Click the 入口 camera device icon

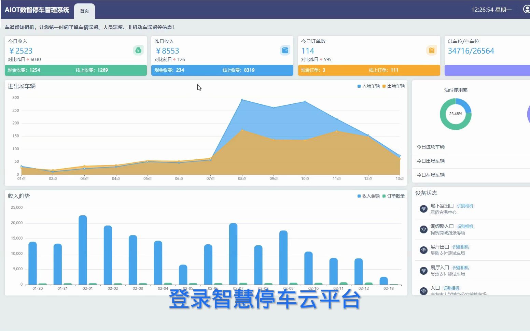coord(423,291)
